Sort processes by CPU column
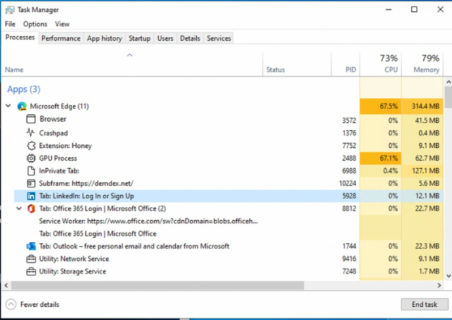 (x=380, y=64)
